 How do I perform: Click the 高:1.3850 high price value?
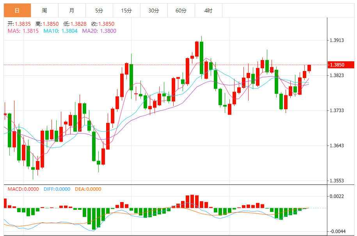47,24
